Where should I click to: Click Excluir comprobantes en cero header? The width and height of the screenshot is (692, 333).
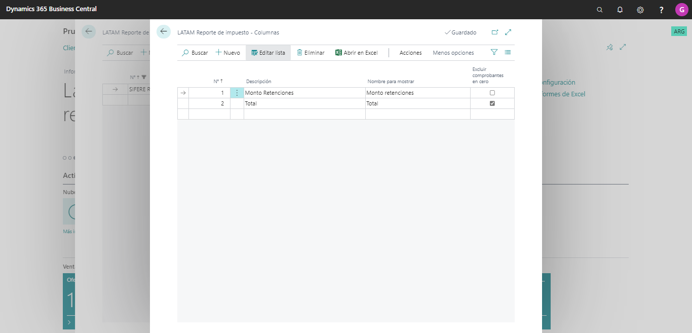[x=488, y=75]
